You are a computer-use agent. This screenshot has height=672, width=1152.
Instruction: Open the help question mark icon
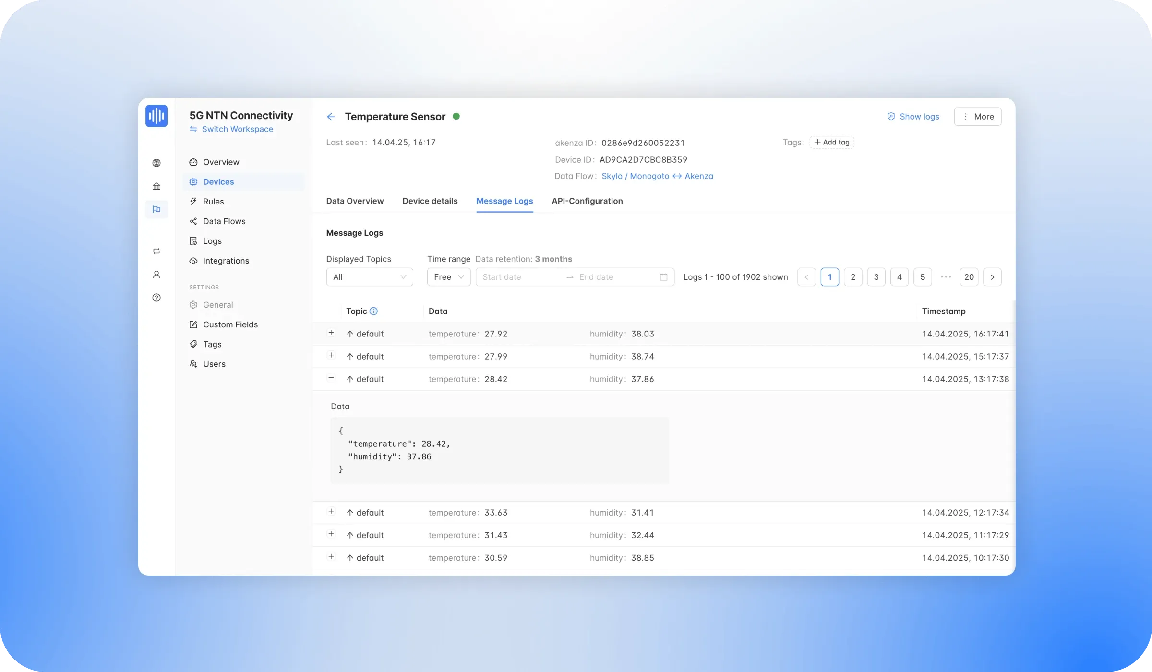tap(156, 298)
